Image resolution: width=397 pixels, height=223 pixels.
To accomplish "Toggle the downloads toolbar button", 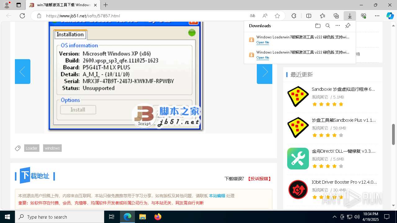I will click(x=350, y=16).
